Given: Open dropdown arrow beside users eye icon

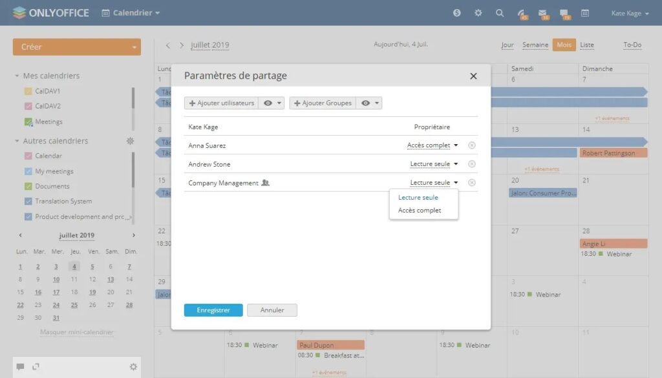Looking at the screenshot, I should [x=279, y=103].
